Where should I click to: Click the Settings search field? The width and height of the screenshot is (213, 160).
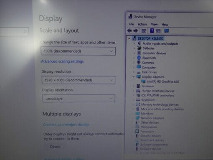(14, 32)
